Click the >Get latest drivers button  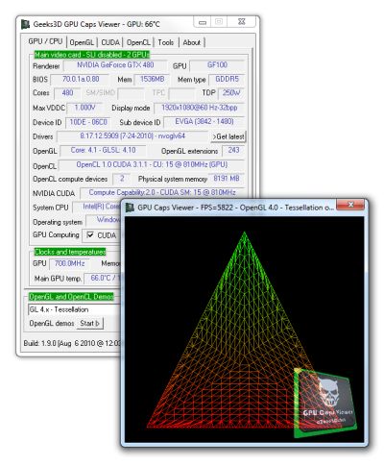coord(228,136)
